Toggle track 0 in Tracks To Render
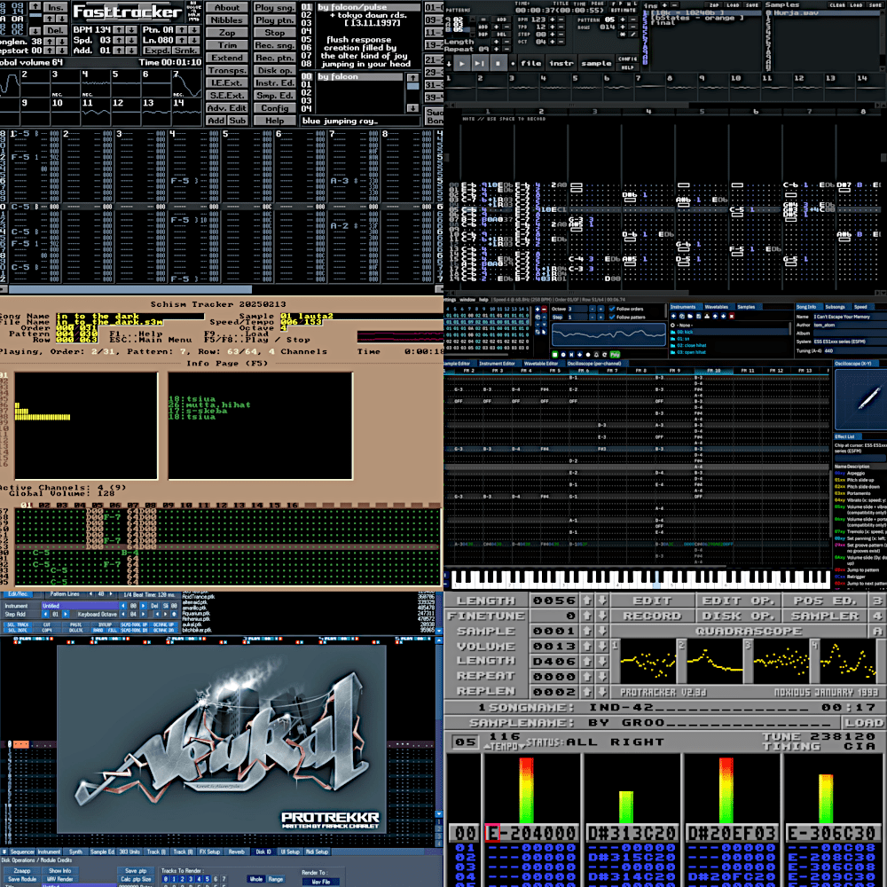Viewport: 887px width, 887px height. pos(165,879)
